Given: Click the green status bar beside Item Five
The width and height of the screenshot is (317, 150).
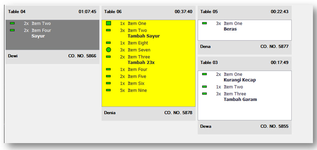Looking at the screenshot, I should (x=108, y=76).
